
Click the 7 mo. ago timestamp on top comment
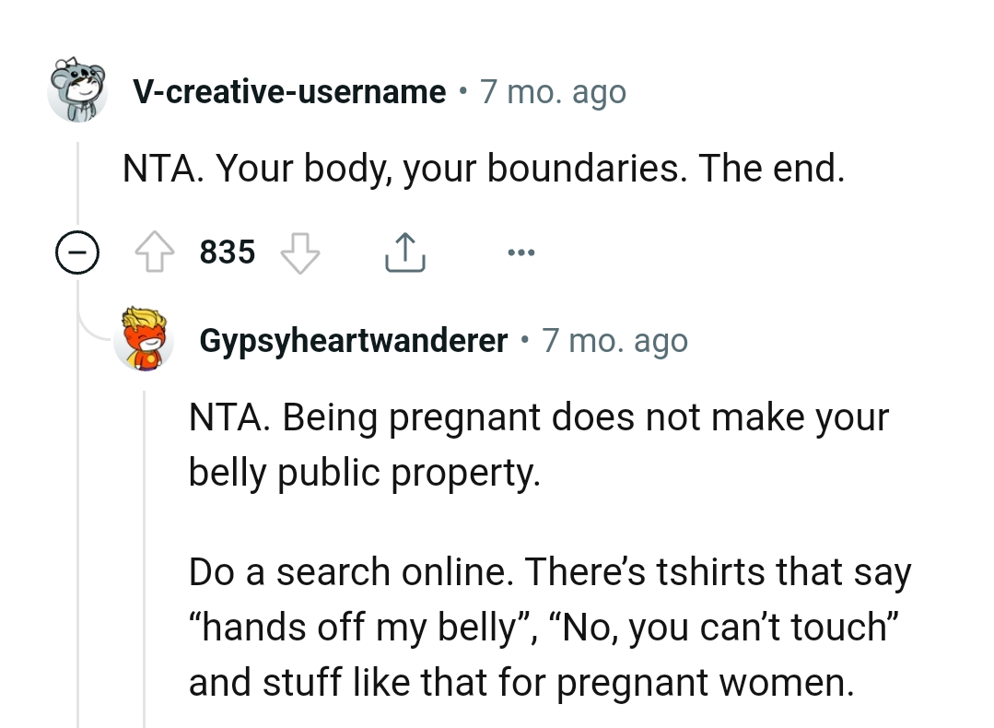(x=553, y=91)
